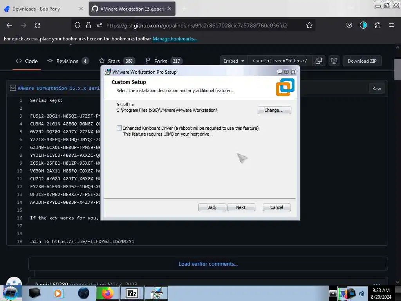
Task: Click the Manage bookmarks link
Action: point(175,39)
